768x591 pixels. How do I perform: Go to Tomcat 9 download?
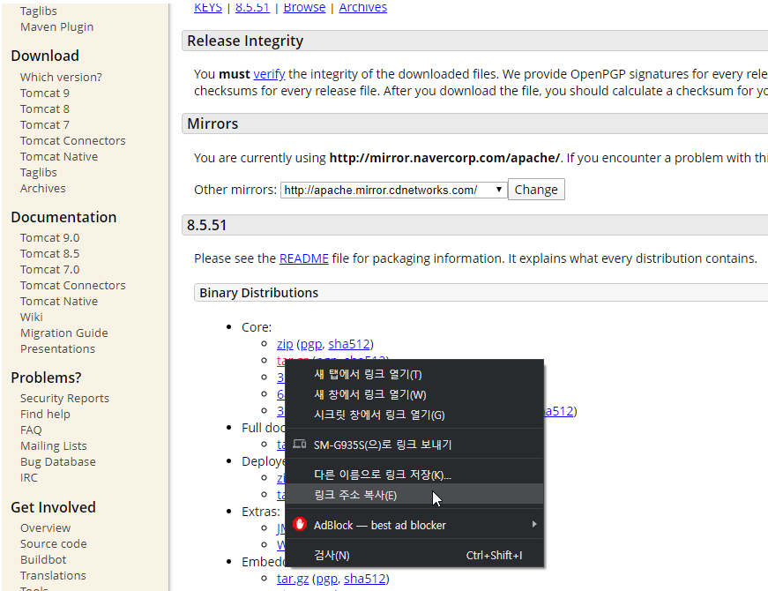click(x=45, y=94)
